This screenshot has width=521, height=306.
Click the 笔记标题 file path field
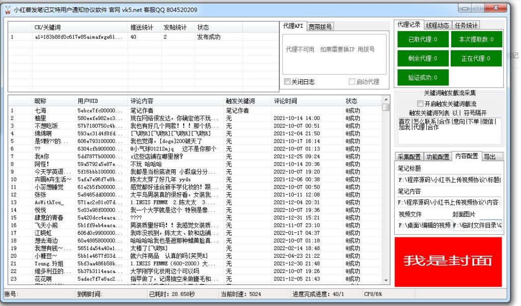point(449,179)
